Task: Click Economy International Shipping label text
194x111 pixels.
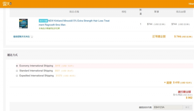Action: click(x=36, y=66)
